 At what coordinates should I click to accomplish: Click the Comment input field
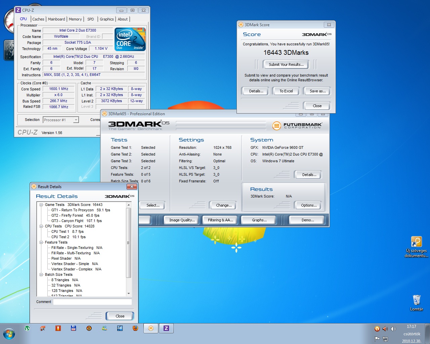[92, 302]
